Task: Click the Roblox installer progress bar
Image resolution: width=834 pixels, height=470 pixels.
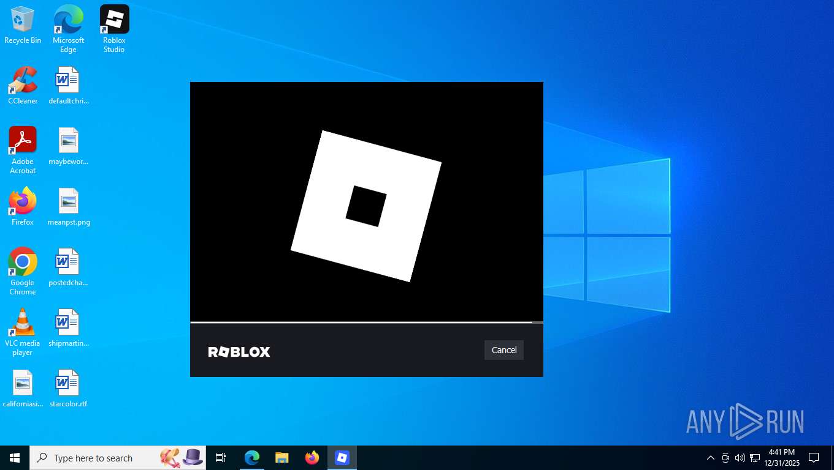Action: coord(367,322)
